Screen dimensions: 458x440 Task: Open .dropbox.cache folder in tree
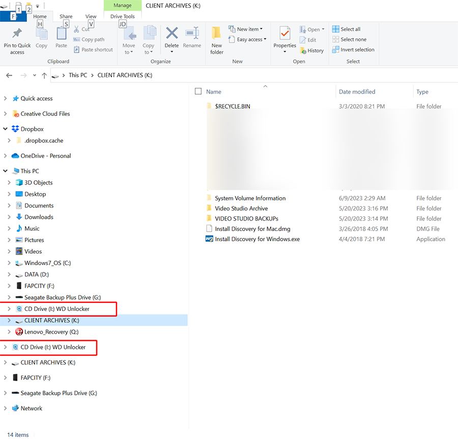pyautogui.click(x=44, y=141)
